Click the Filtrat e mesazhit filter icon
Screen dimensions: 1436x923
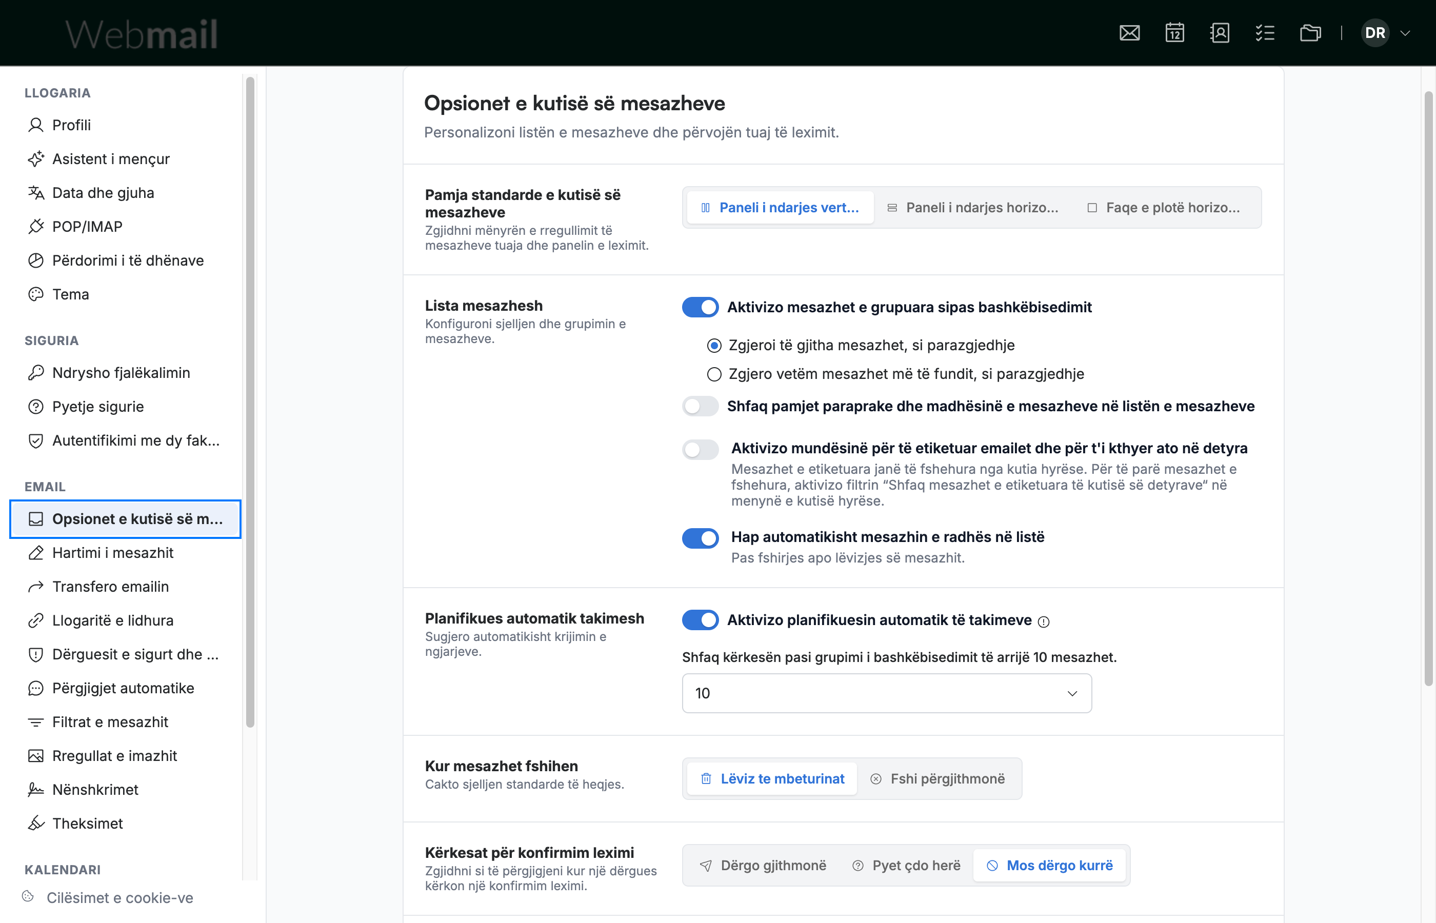coord(36,722)
